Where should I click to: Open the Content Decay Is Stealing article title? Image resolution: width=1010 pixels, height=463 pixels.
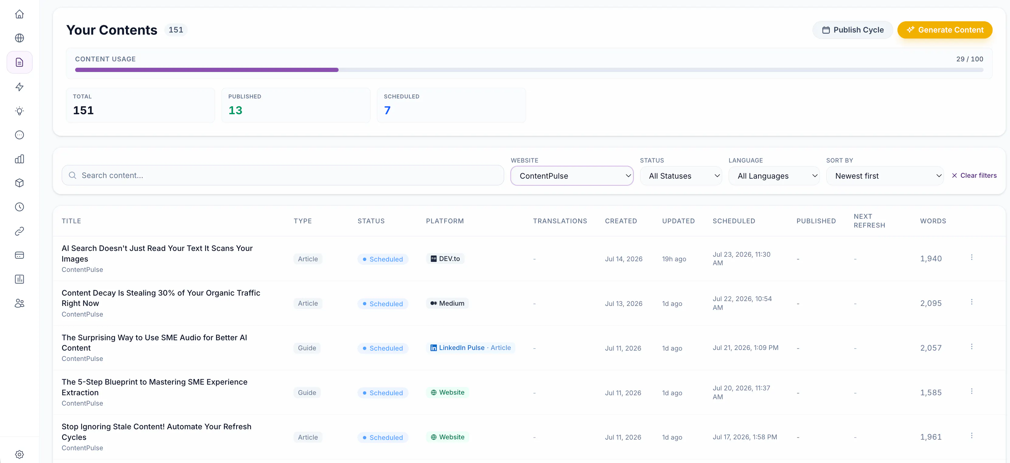[161, 298]
